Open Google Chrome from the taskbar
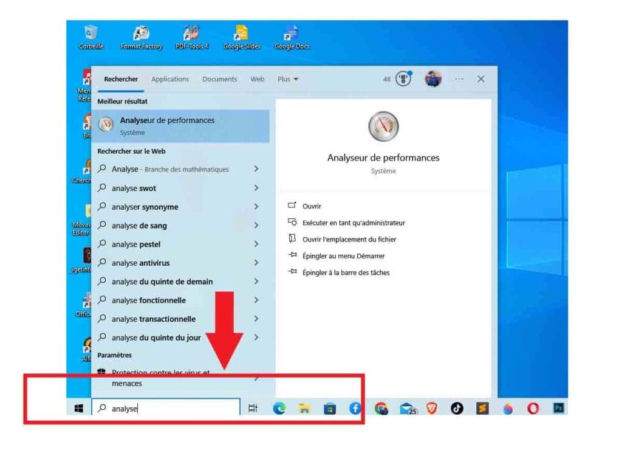The width and height of the screenshot is (622, 467). click(381, 409)
